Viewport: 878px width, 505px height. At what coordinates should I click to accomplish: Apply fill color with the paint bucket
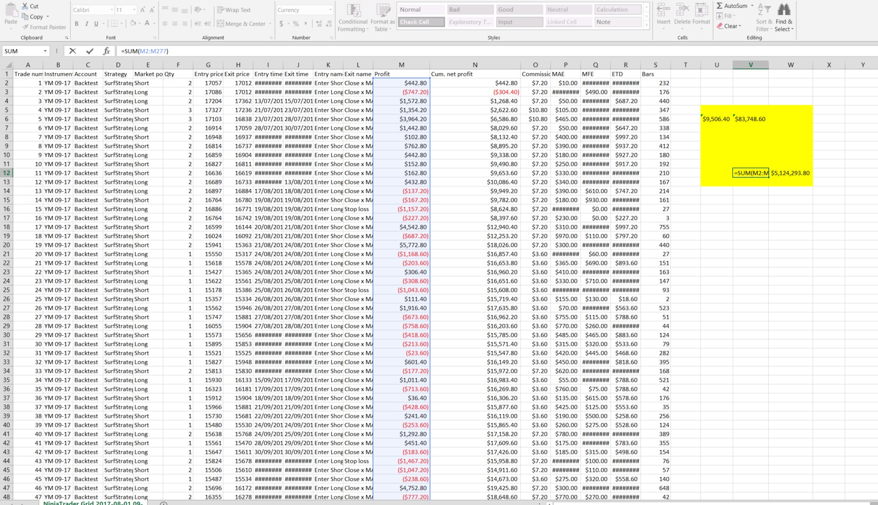133,23
